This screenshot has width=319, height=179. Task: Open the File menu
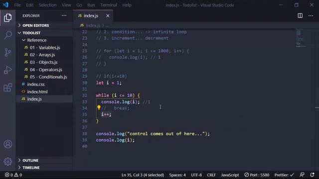[17, 5]
